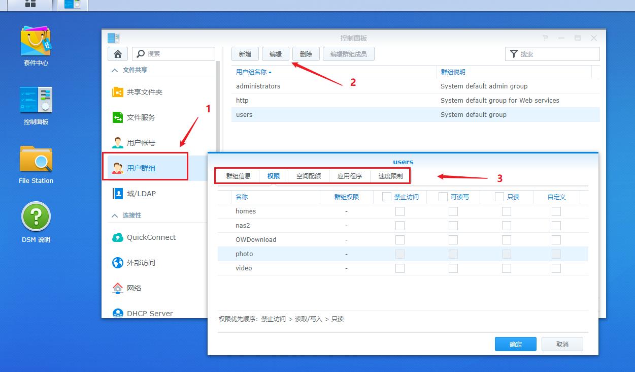The image size is (635, 372).
Task: Switch to the Quota tab
Action: click(x=309, y=176)
